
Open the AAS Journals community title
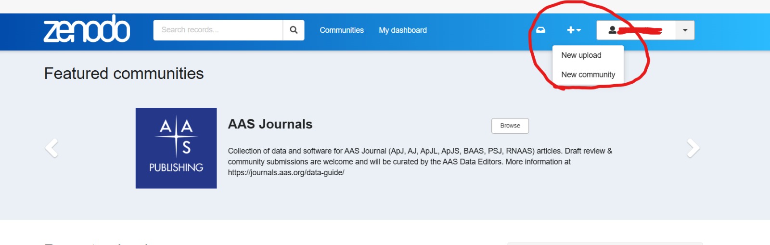point(270,124)
